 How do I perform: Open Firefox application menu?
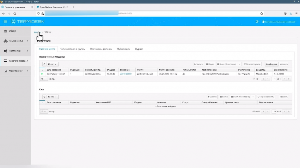point(296,13)
